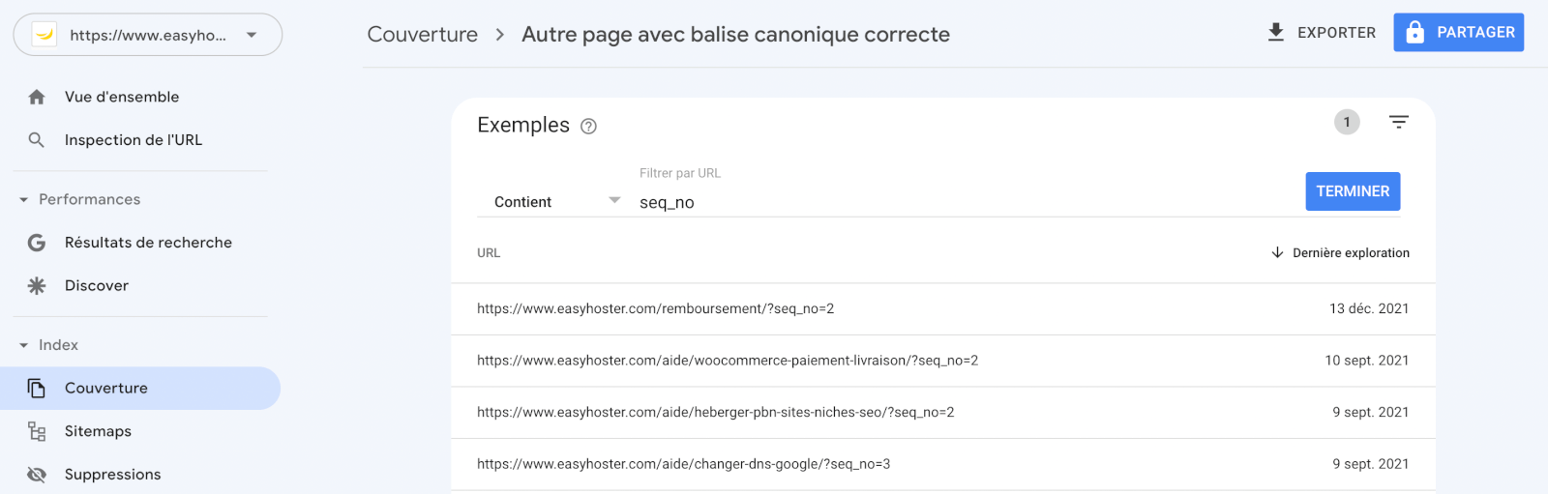Click the Export download icon
The width and height of the screenshot is (1548, 494).
[1276, 33]
